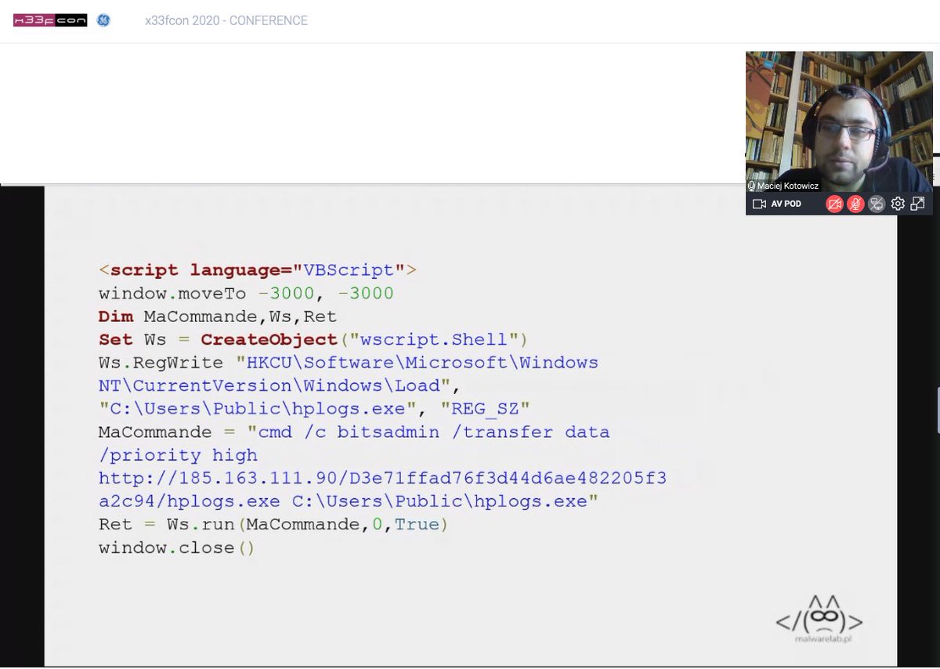Click the MaCommande = "cmd /c bitsadmin line

[354, 432]
